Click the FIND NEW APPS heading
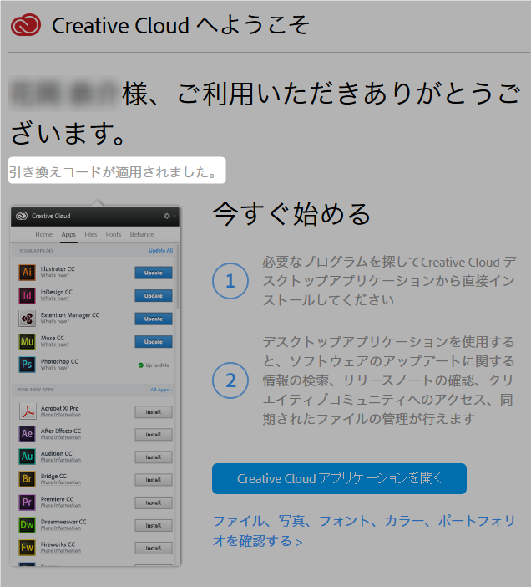 [36, 390]
